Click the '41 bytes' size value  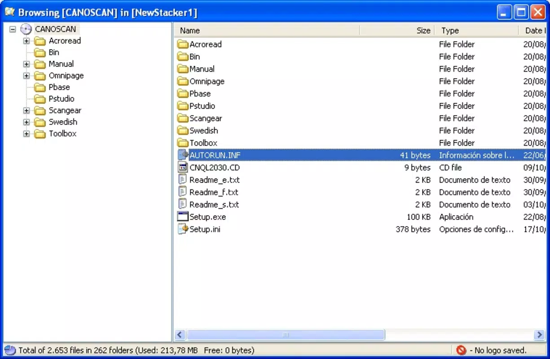[x=415, y=155]
